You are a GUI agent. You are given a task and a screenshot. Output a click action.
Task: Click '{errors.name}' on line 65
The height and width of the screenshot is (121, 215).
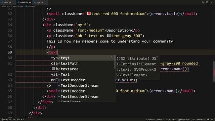163,91
